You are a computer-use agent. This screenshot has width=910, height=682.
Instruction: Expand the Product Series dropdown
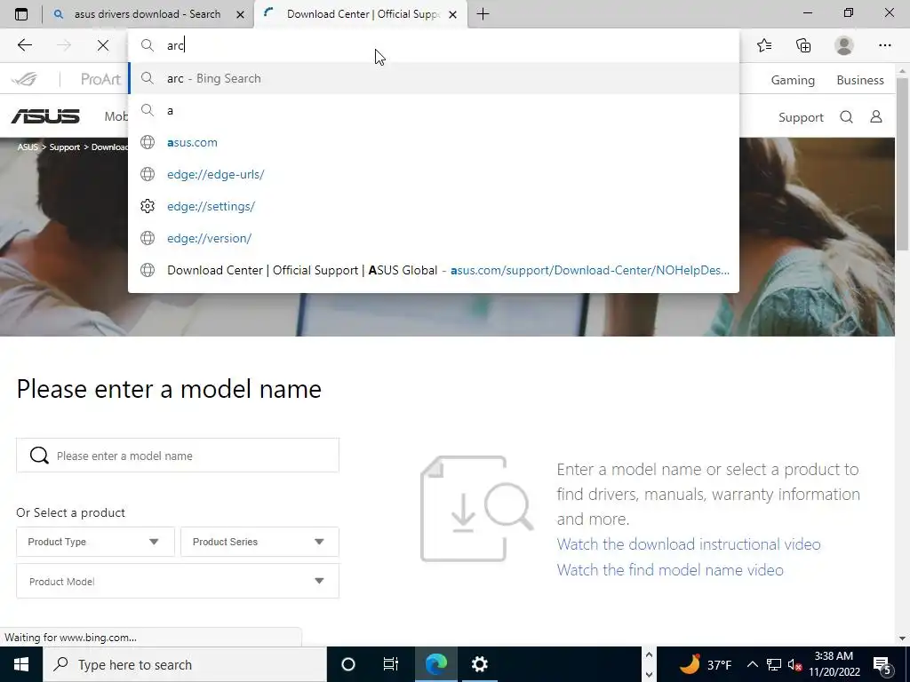tap(259, 542)
